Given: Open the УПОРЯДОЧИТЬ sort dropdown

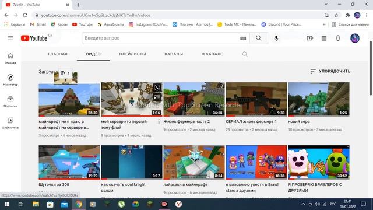Looking at the screenshot, I should (x=330, y=71).
